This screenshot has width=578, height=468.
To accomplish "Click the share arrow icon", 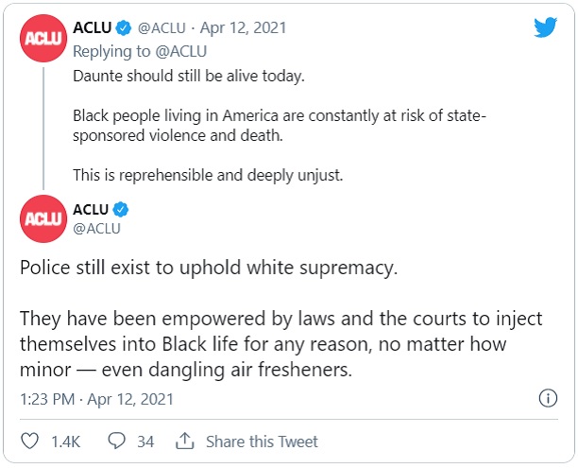I will tap(185, 442).
